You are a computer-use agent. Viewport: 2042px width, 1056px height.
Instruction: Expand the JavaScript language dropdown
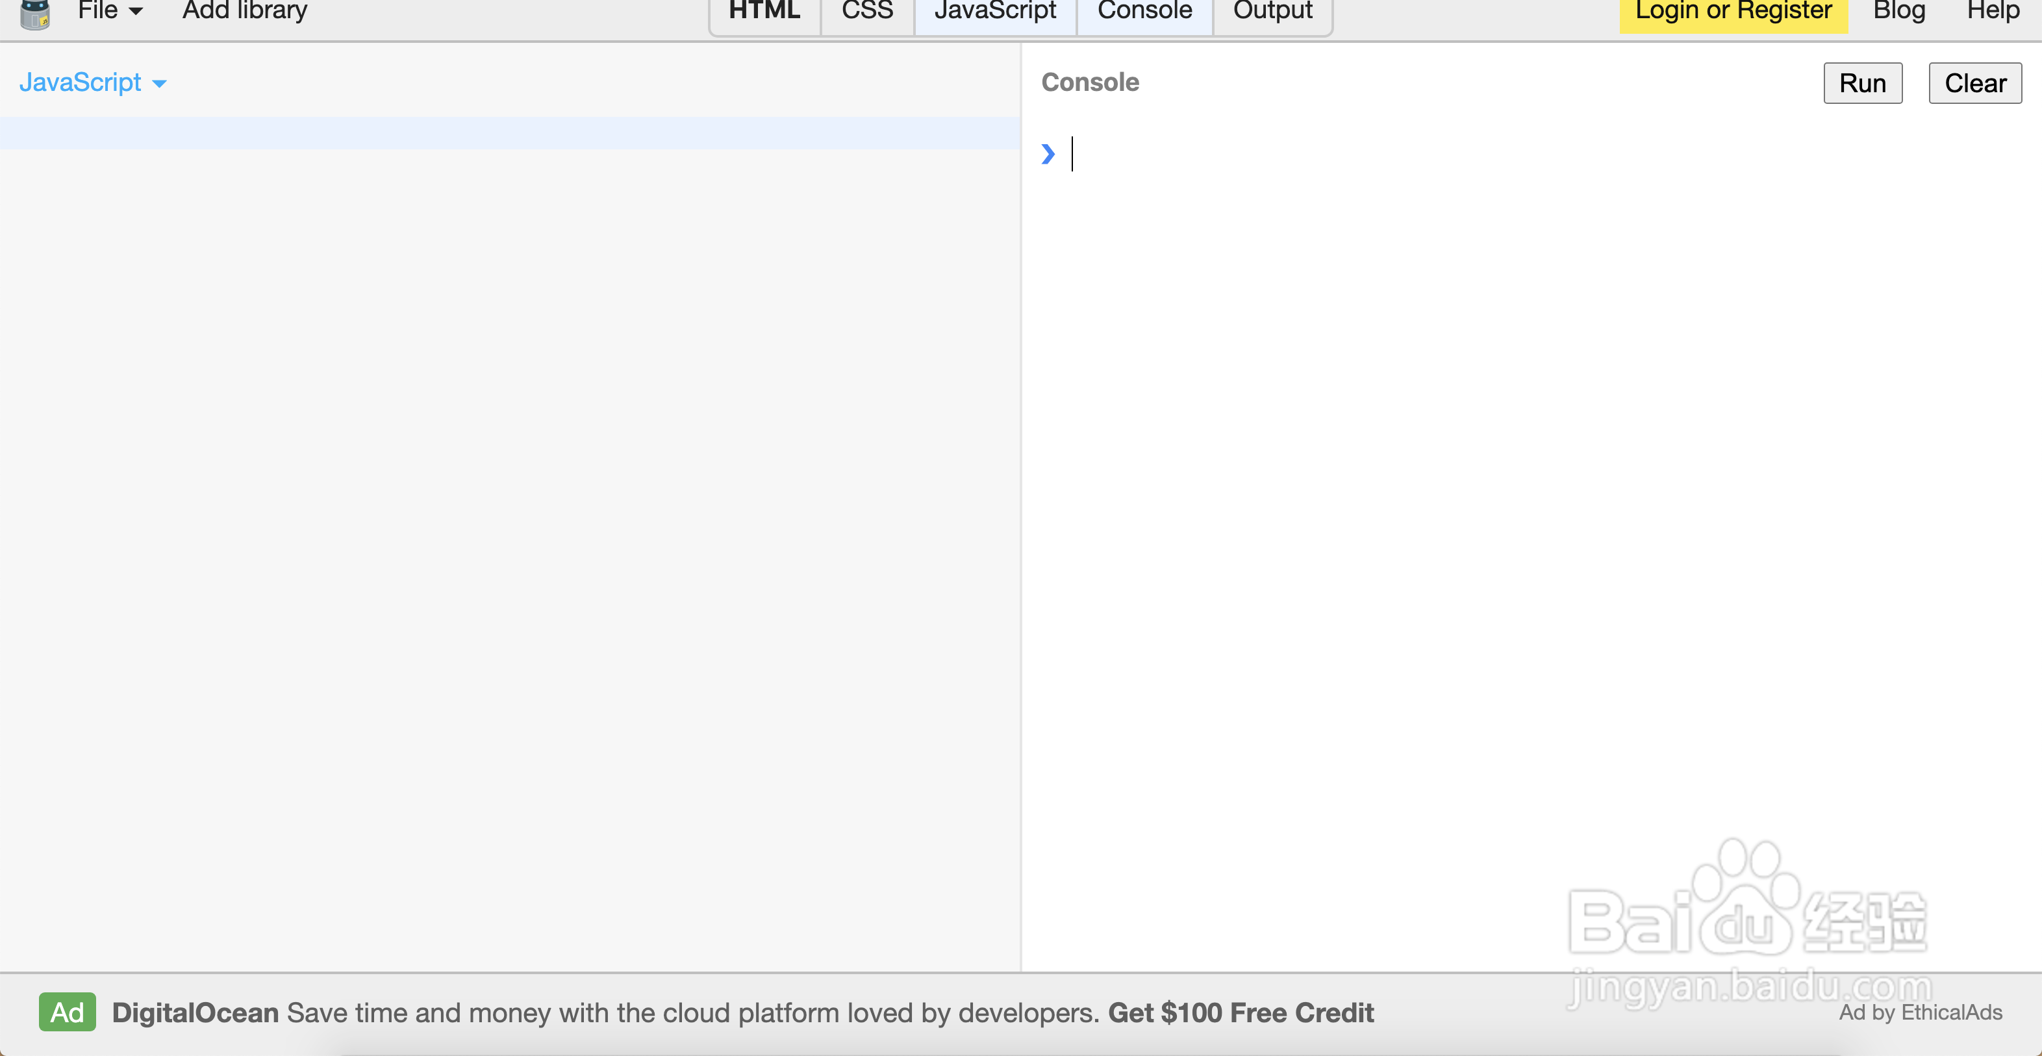pyautogui.click(x=93, y=82)
